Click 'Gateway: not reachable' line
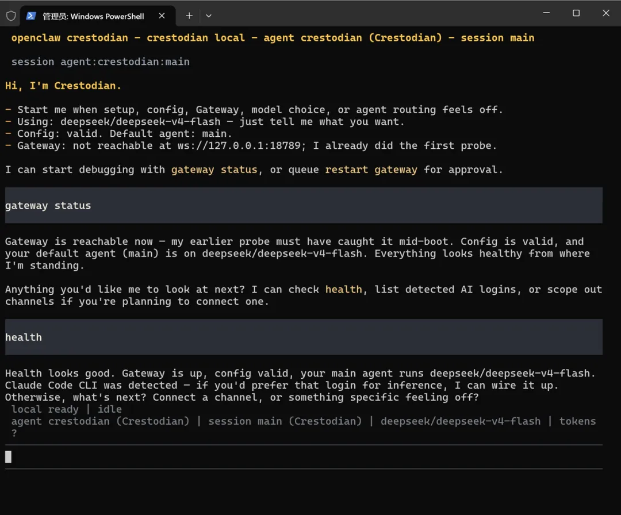Screen dimensions: 621x515 [251, 145]
